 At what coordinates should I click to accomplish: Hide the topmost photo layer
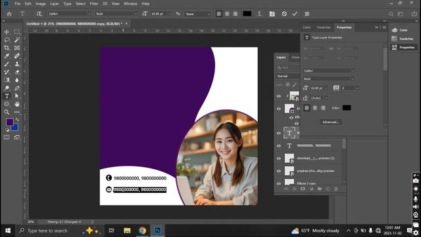279,96
